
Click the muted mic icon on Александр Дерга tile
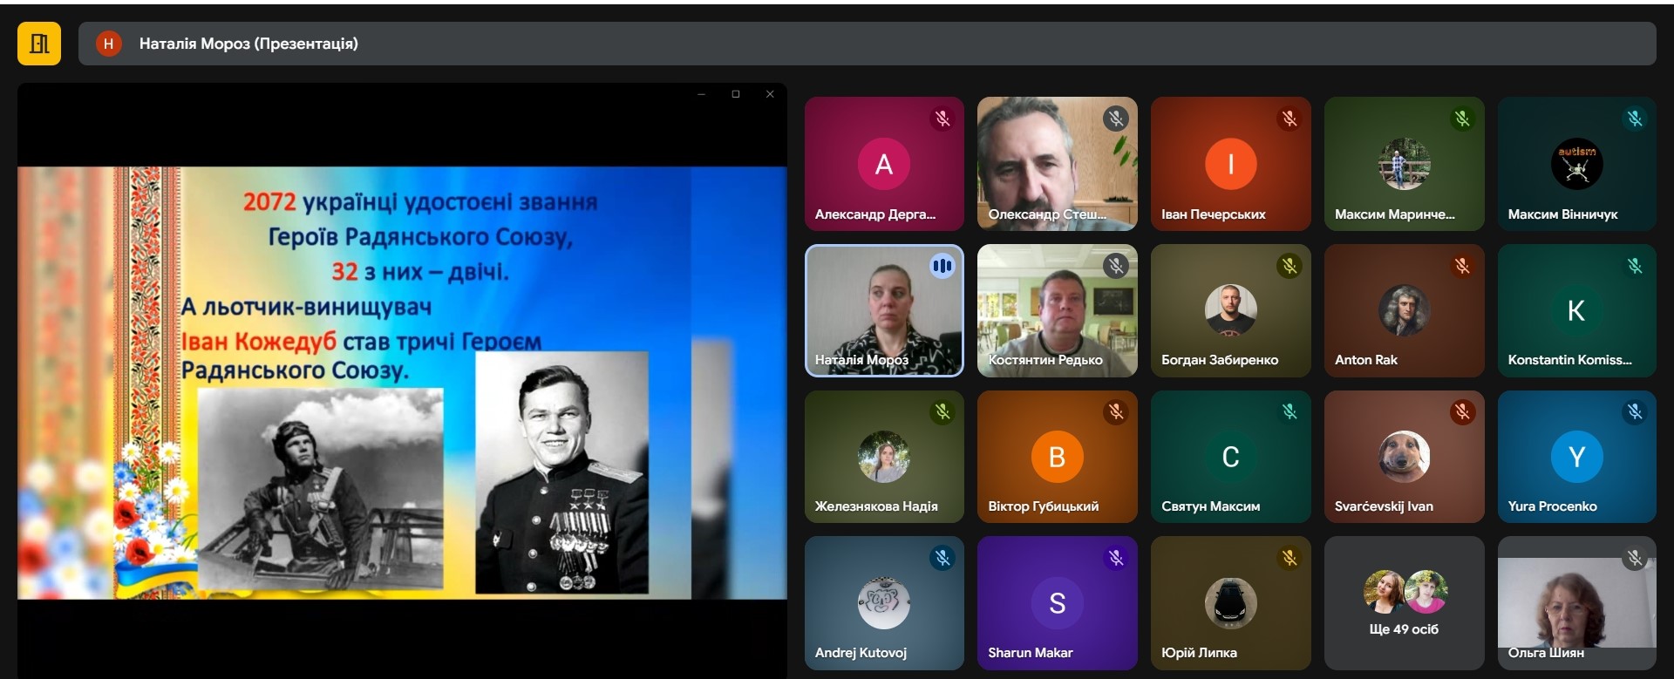tap(942, 119)
